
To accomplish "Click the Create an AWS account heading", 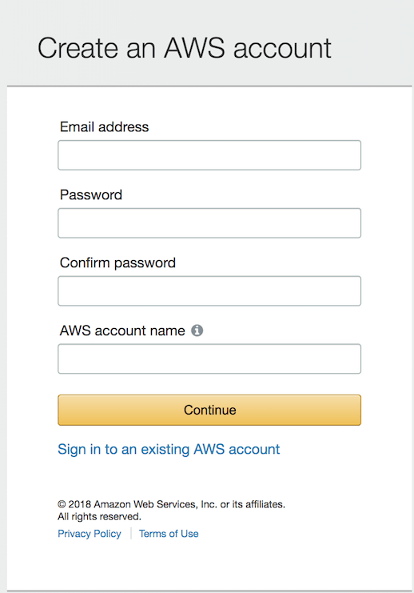I will tap(185, 48).
